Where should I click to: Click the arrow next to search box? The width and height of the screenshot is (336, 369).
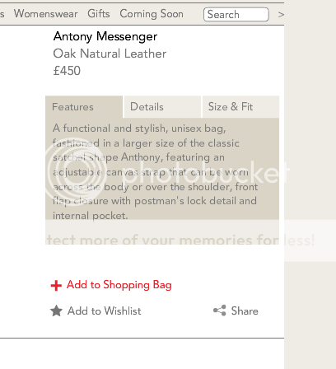point(281,15)
